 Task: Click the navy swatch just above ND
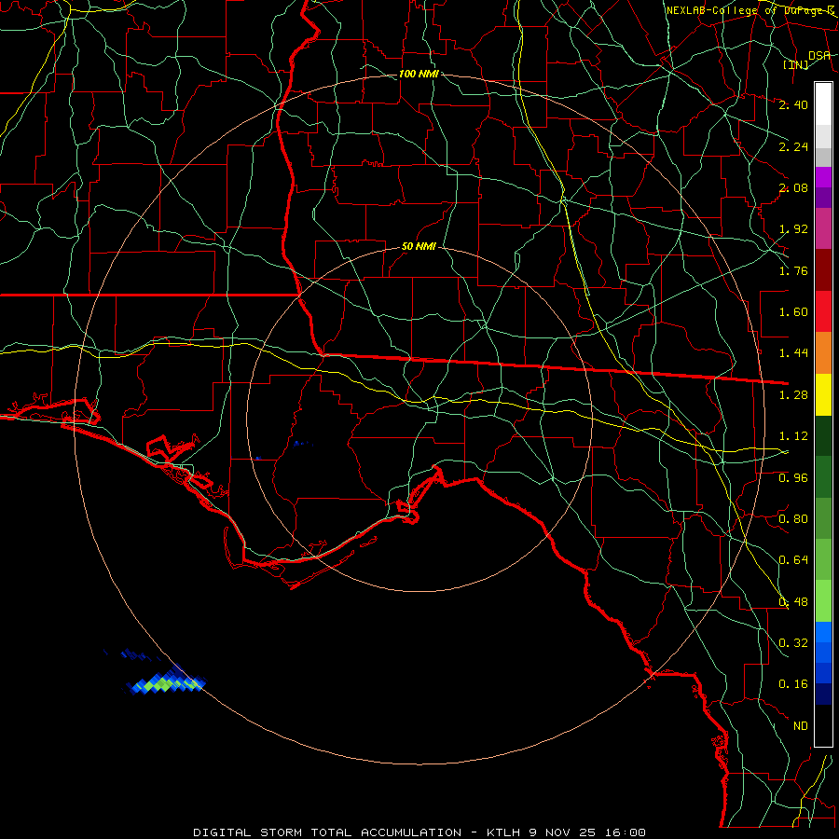(x=823, y=694)
